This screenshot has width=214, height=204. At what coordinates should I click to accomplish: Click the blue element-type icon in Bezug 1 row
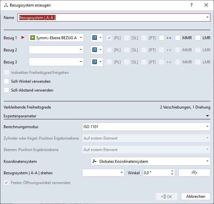coord(95,38)
